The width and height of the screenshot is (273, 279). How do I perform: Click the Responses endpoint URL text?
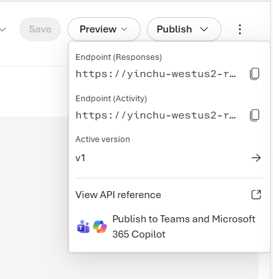156,74
